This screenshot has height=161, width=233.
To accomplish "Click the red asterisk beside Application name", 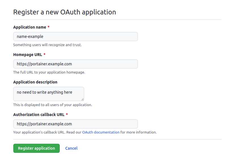I will pyautogui.click(x=48, y=27).
